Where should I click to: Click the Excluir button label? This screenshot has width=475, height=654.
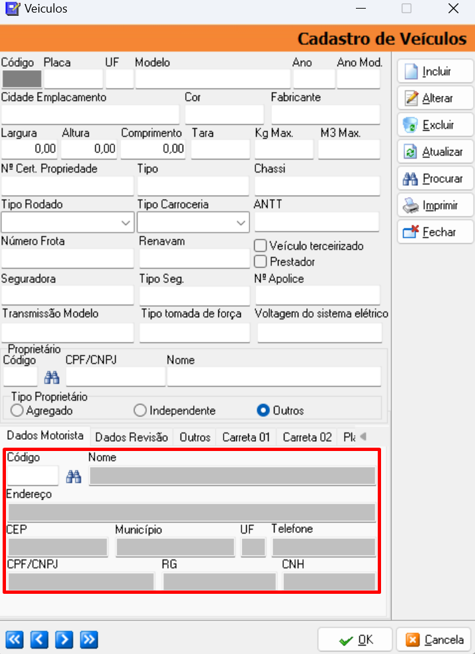pyautogui.click(x=438, y=125)
